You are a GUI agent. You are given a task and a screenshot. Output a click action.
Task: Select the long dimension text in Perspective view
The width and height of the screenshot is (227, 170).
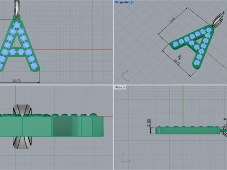tap(172, 20)
